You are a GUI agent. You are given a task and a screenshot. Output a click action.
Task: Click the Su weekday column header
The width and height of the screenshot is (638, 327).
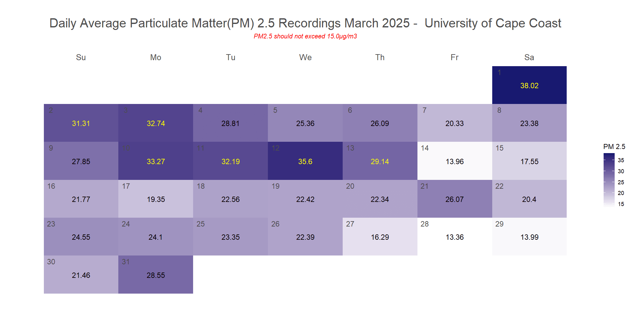coord(81,57)
